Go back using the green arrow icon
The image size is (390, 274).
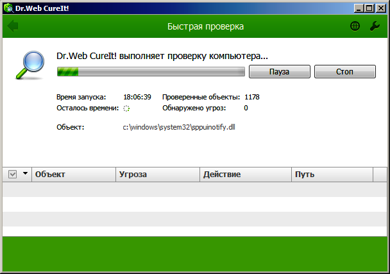(x=13, y=26)
